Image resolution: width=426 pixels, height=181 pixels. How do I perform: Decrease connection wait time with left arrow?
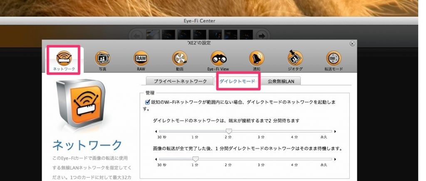(156, 131)
